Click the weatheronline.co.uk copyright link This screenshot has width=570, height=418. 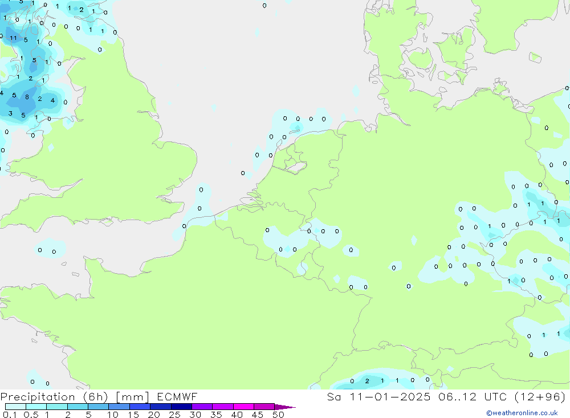coord(522,413)
